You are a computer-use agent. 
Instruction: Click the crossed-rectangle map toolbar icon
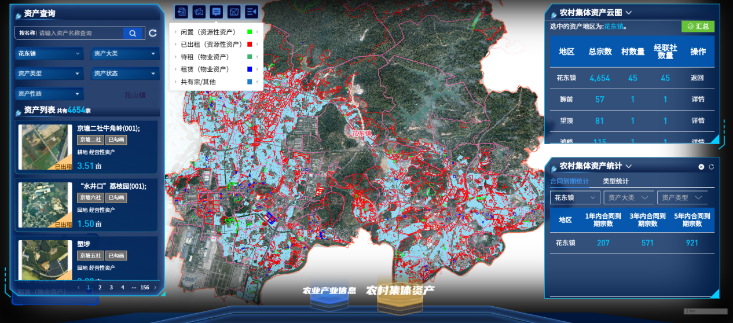click(x=234, y=12)
